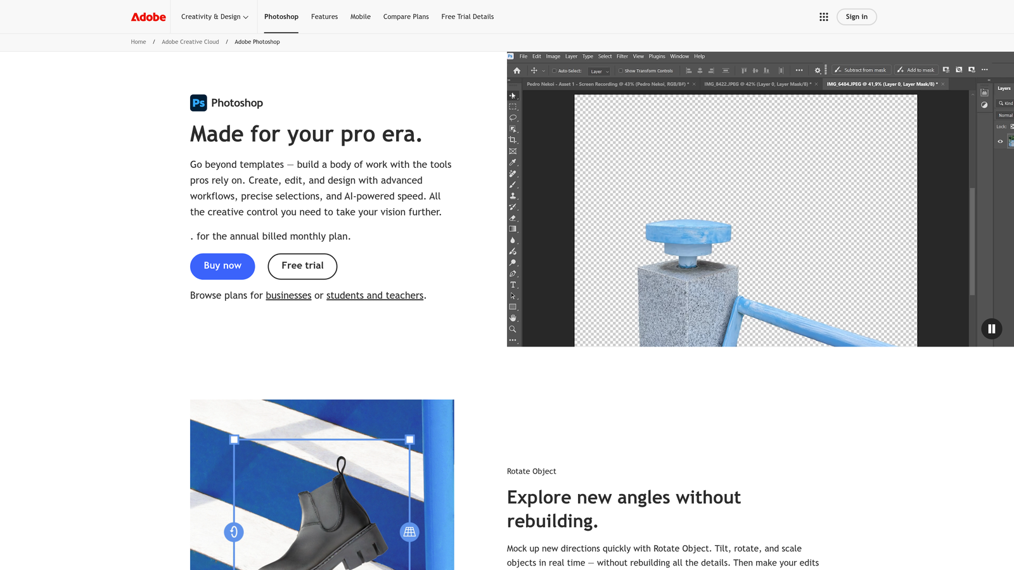Screen dimensions: 1014x570
Task: Switch to the Features nav tab
Action: (324, 17)
